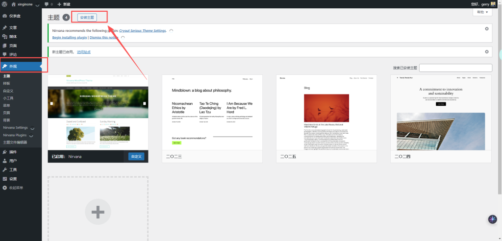Select the 二〇二四 theme thumbnail

(x=441, y=112)
